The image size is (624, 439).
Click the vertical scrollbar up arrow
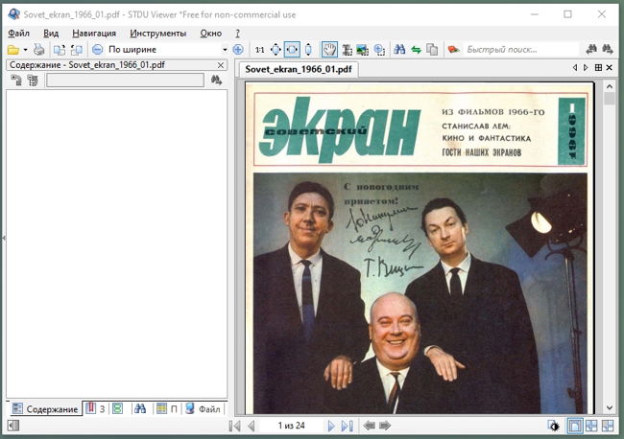click(610, 86)
